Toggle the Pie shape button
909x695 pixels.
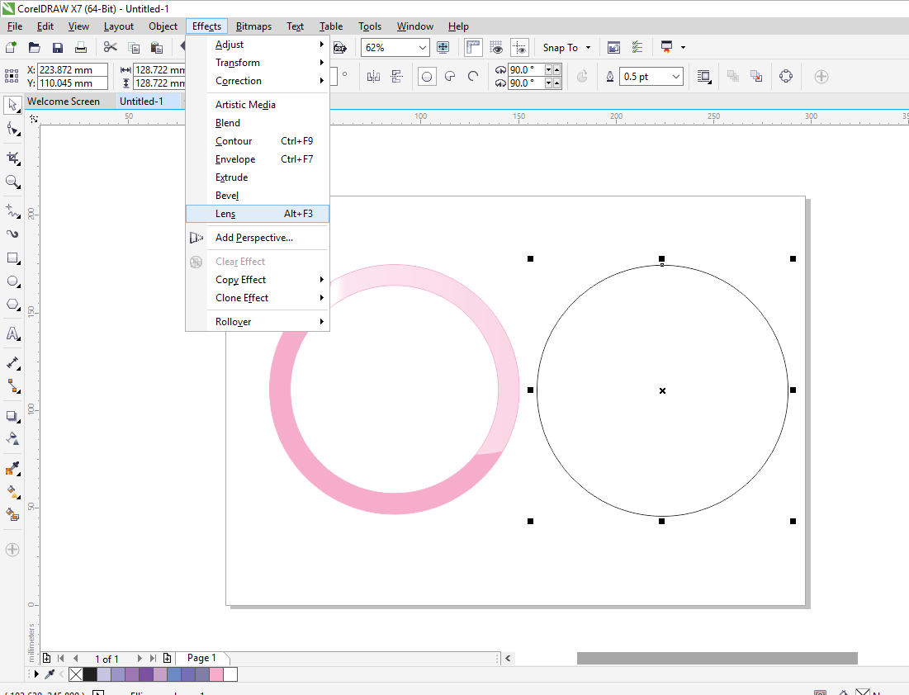(x=450, y=77)
